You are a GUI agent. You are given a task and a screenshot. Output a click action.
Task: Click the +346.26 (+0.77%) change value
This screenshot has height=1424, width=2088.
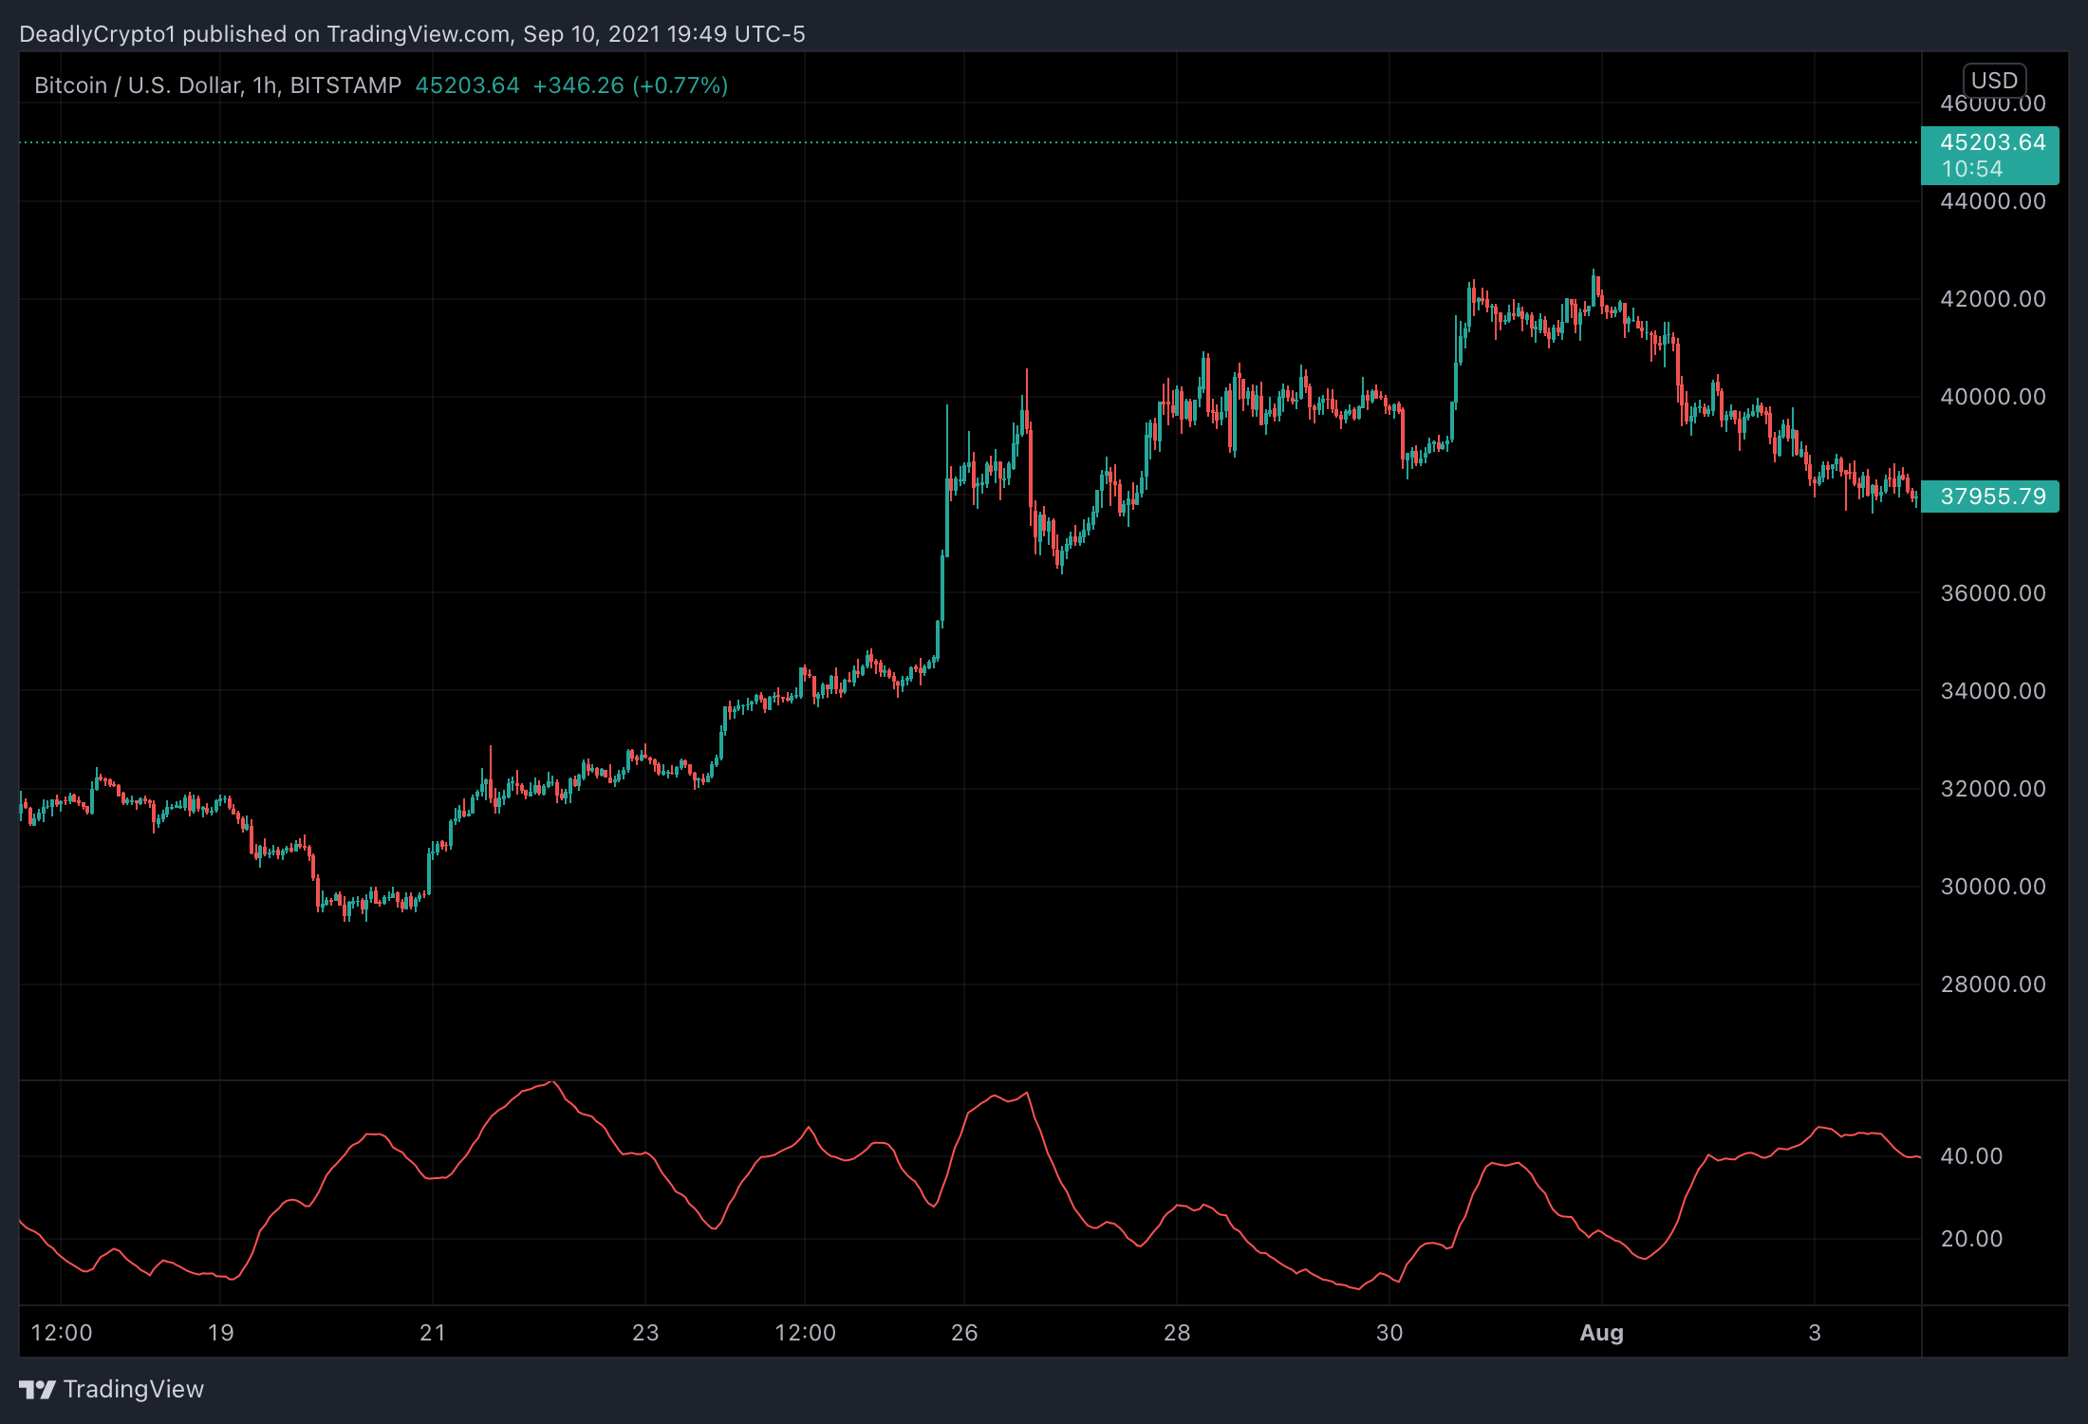click(x=630, y=85)
